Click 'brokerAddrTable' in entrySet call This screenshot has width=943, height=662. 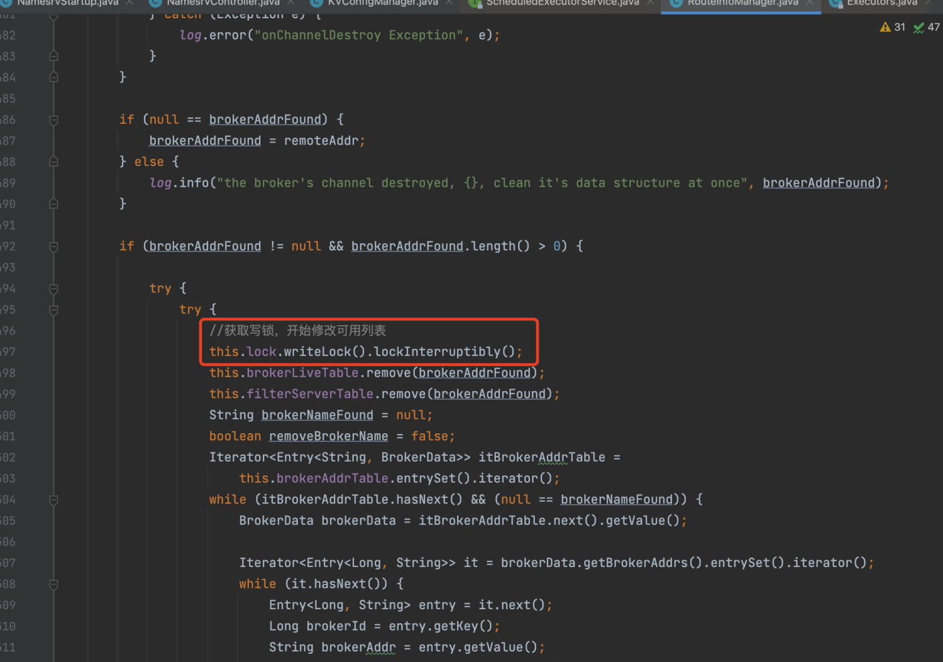point(333,478)
